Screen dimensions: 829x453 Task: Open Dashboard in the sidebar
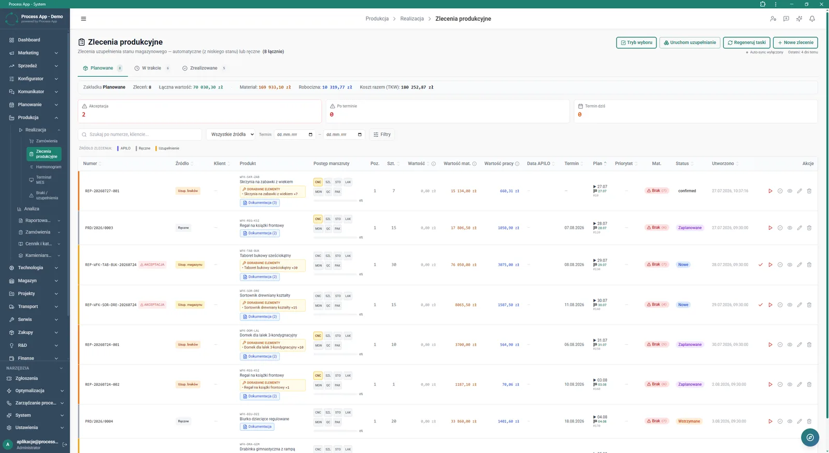click(35, 40)
